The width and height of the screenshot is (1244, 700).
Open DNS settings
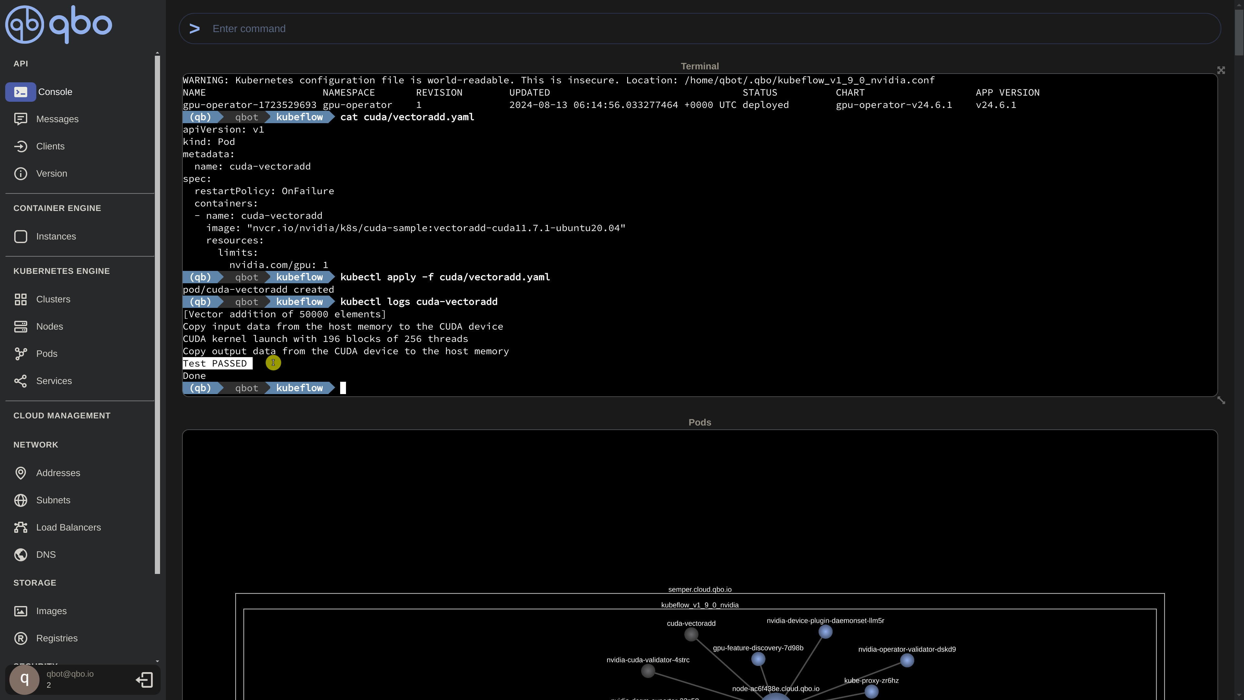[x=46, y=554]
